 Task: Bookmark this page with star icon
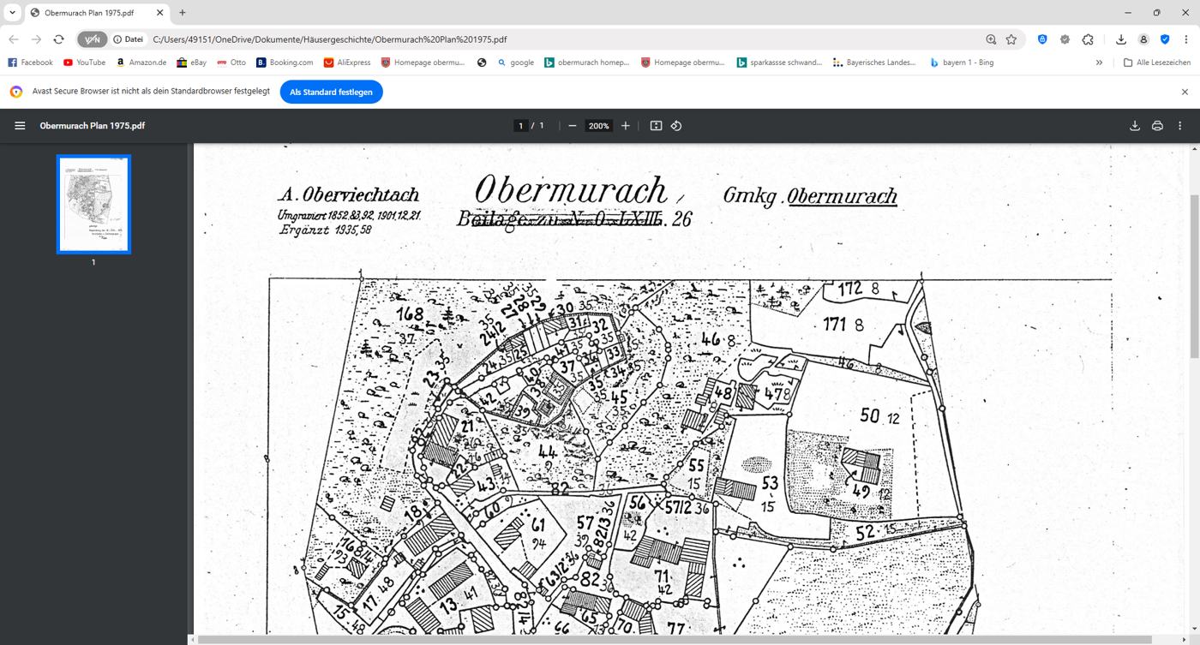(1011, 39)
